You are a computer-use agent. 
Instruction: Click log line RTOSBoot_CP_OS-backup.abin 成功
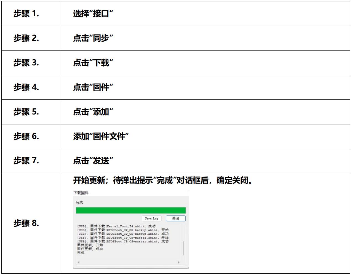(123, 234)
